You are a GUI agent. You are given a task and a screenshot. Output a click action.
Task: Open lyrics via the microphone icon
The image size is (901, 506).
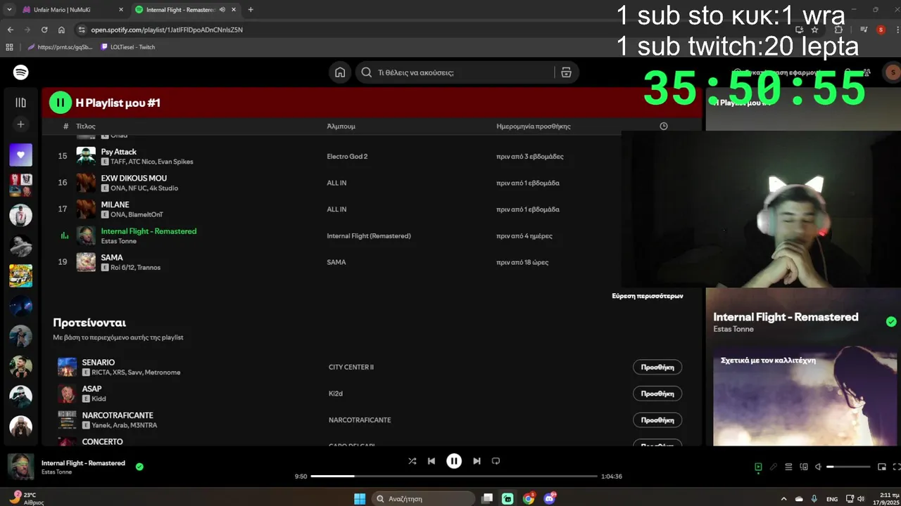click(774, 467)
